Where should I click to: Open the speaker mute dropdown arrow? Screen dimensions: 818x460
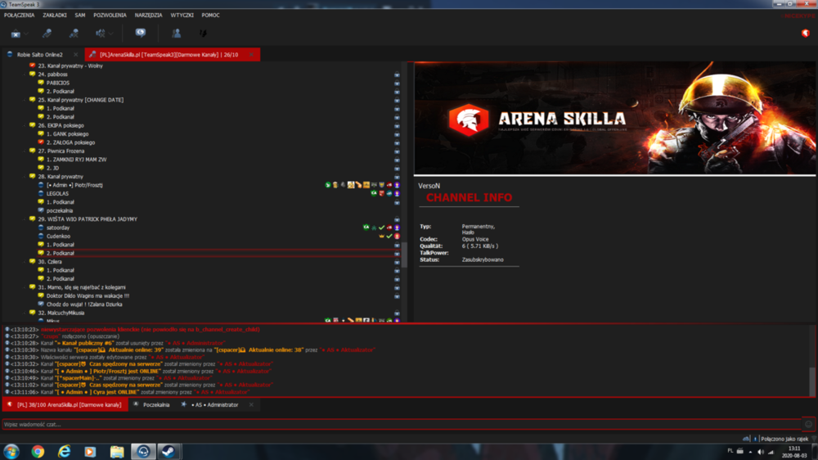(x=110, y=34)
